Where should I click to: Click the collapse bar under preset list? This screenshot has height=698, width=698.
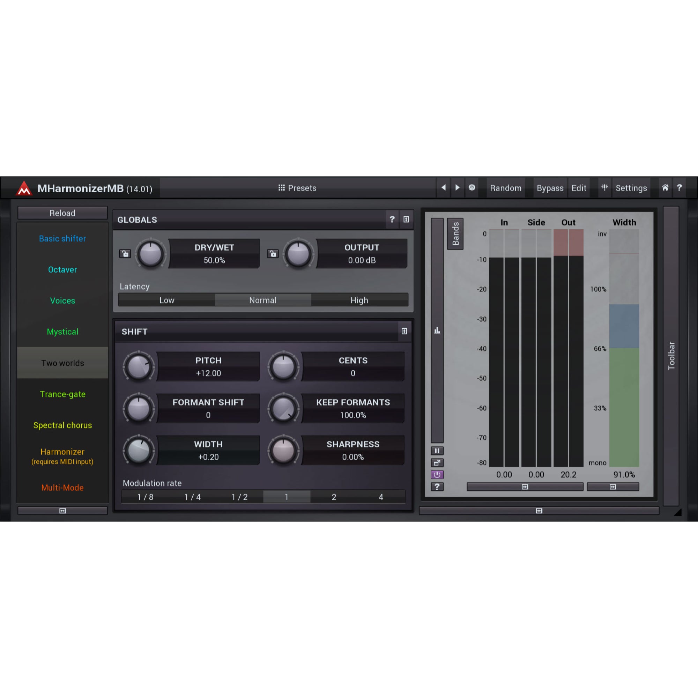click(x=62, y=511)
